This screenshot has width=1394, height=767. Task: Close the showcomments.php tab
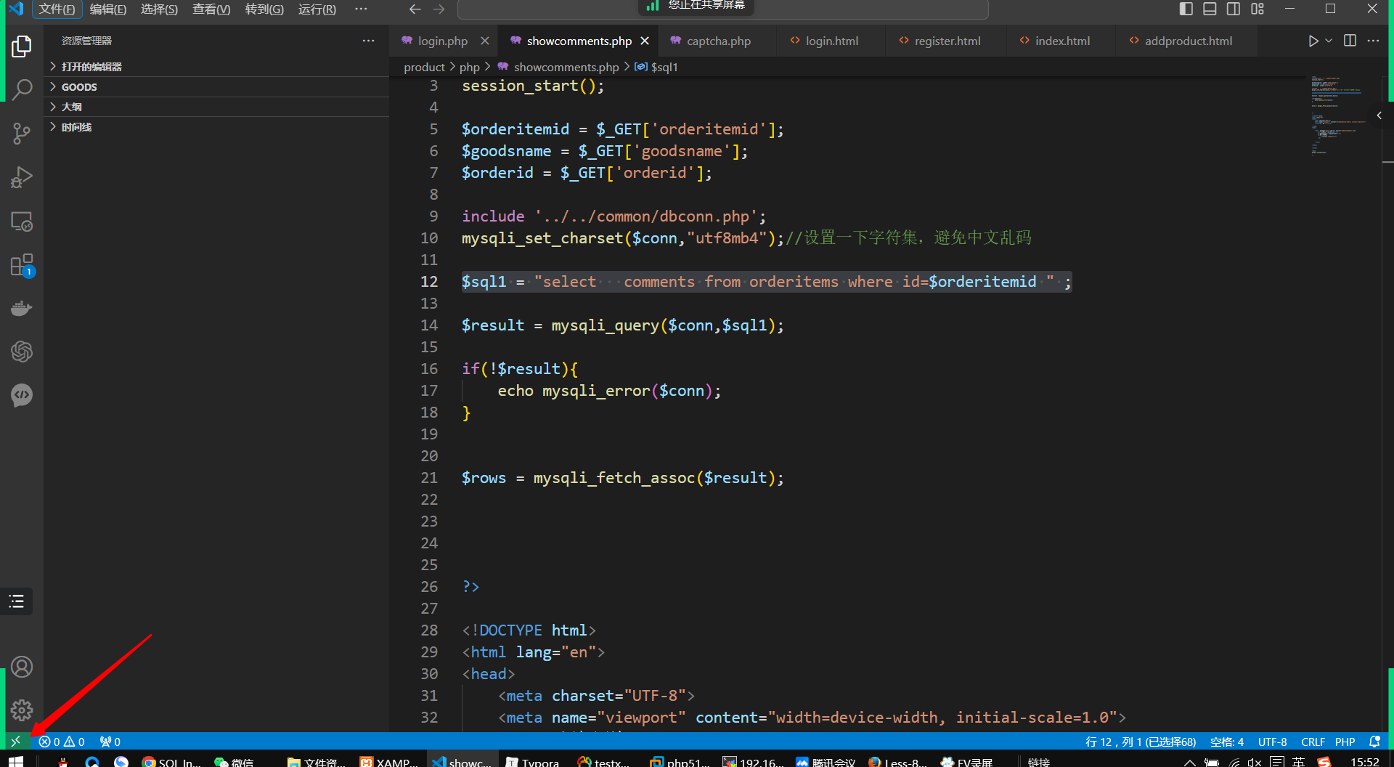pos(645,41)
